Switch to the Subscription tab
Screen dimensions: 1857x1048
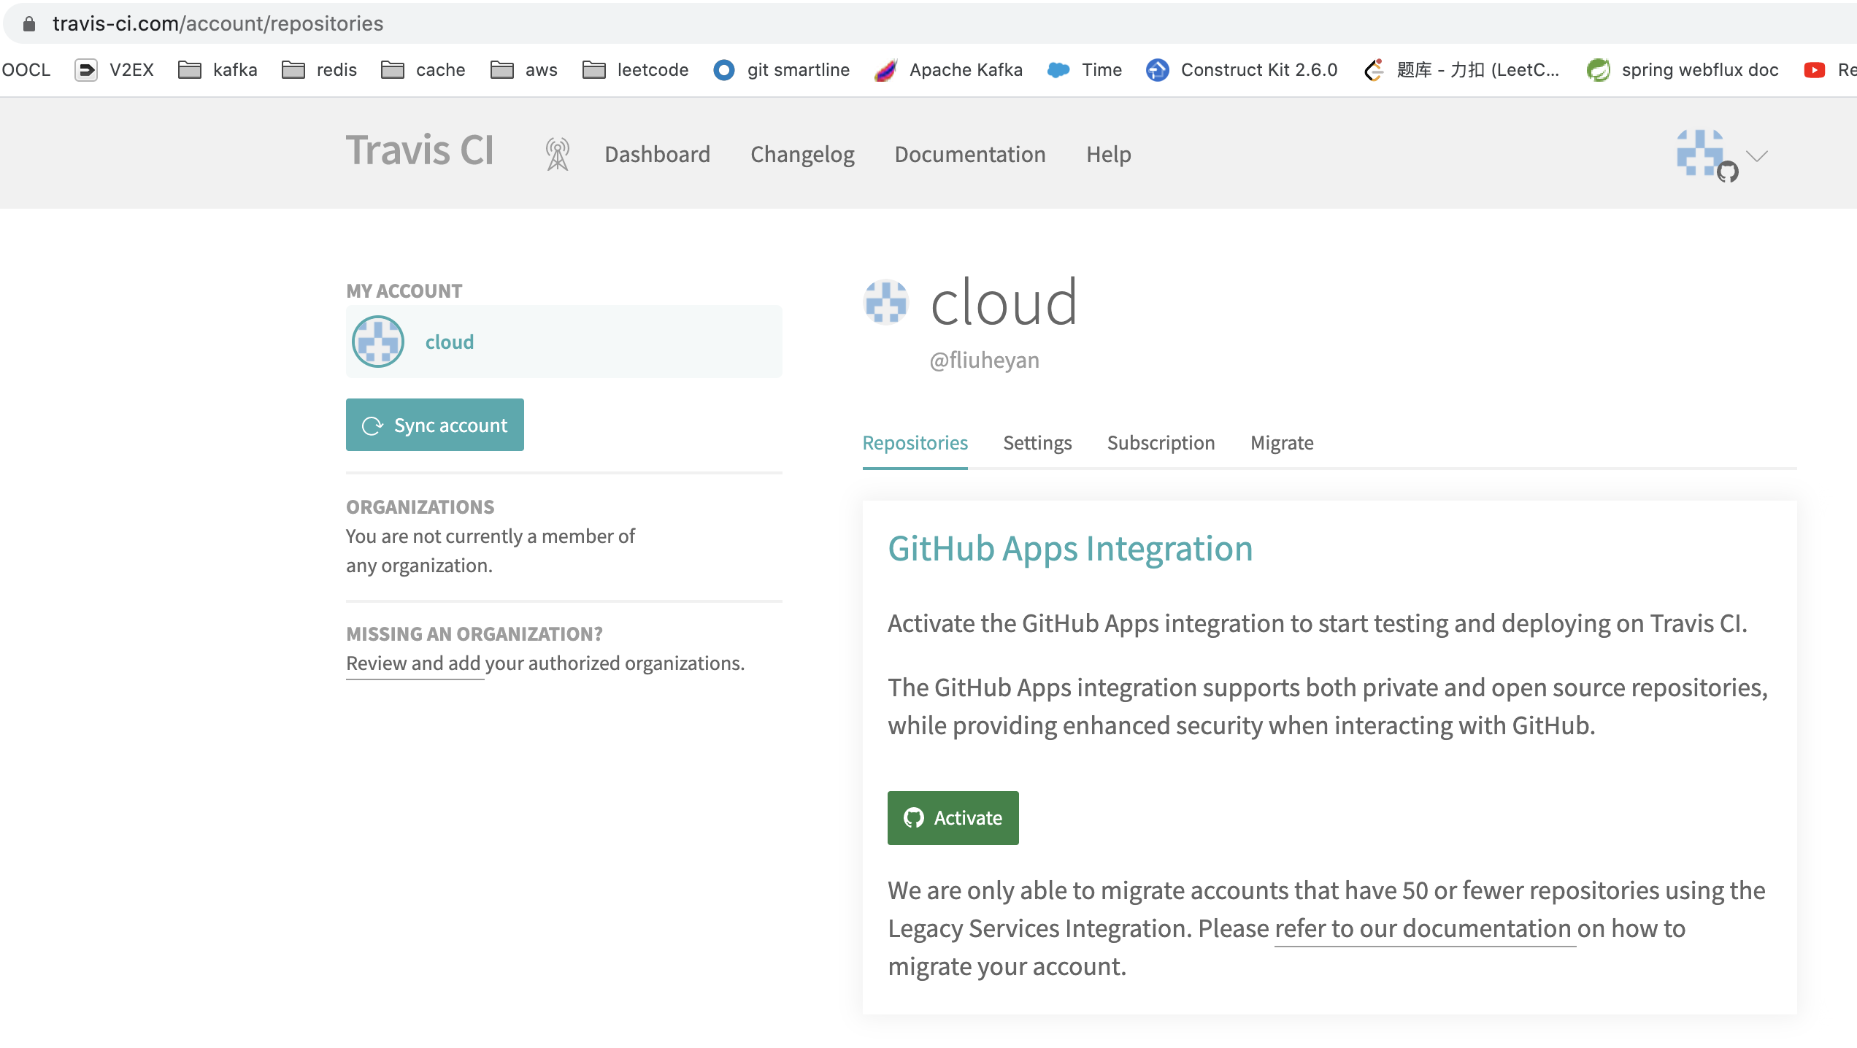coord(1161,443)
